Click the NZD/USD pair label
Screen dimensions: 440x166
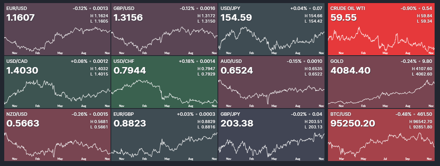tap(17, 114)
